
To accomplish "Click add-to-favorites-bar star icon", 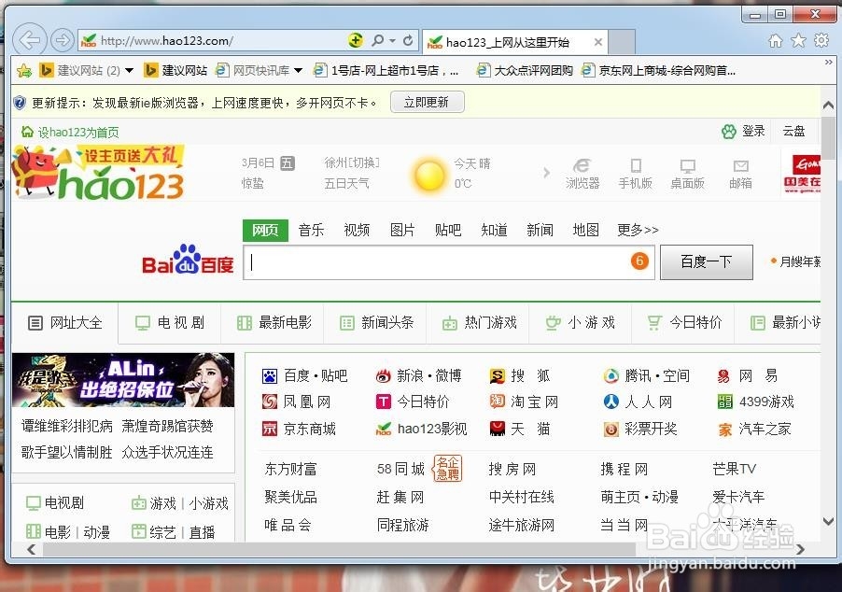I will (x=24, y=70).
